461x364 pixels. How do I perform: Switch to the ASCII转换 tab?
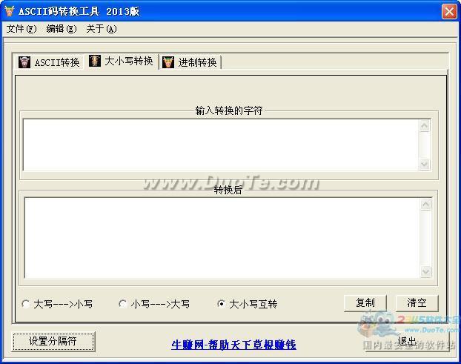coord(56,62)
